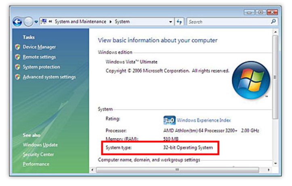Click the Search input field
This screenshot has height=186, width=292.
point(232,22)
